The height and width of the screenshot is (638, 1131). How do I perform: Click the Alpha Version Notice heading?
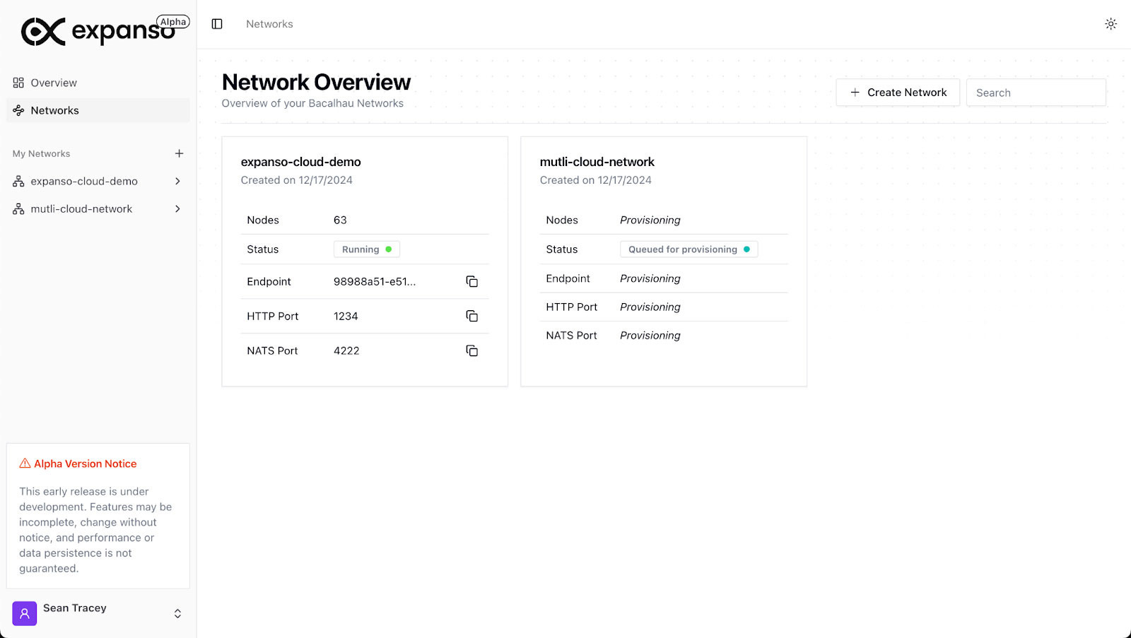click(85, 463)
